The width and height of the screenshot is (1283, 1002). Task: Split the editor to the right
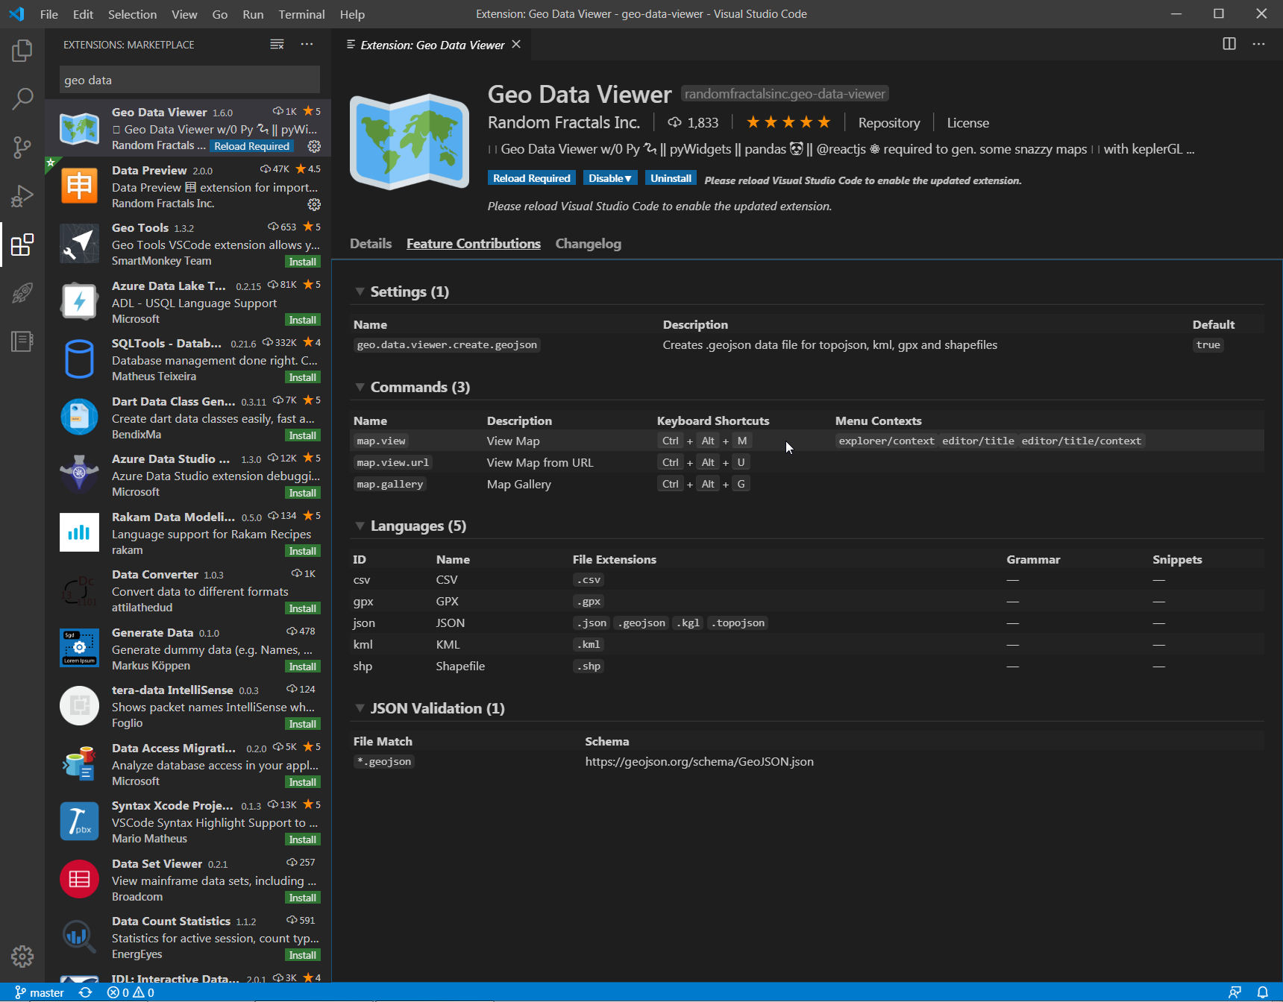point(1229,44)
